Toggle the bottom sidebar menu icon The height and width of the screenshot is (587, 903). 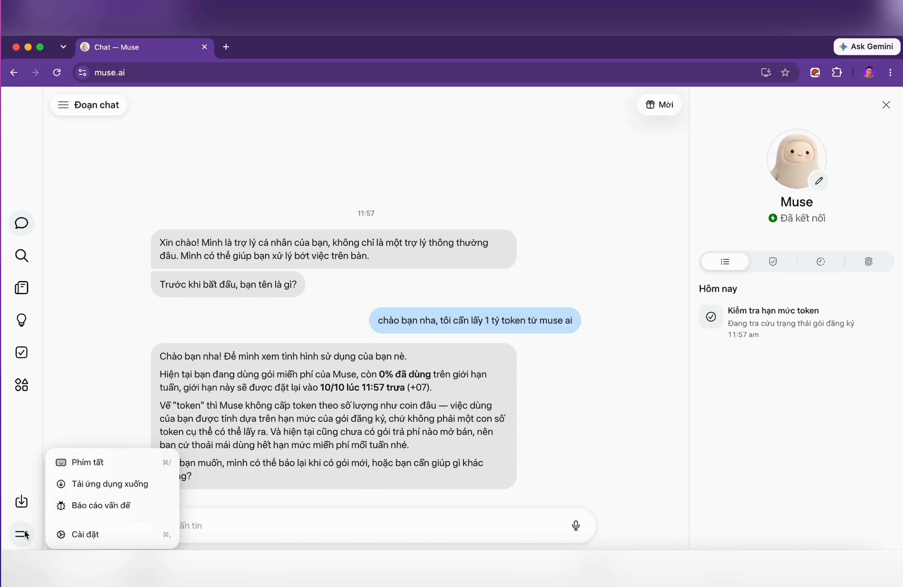22,534
